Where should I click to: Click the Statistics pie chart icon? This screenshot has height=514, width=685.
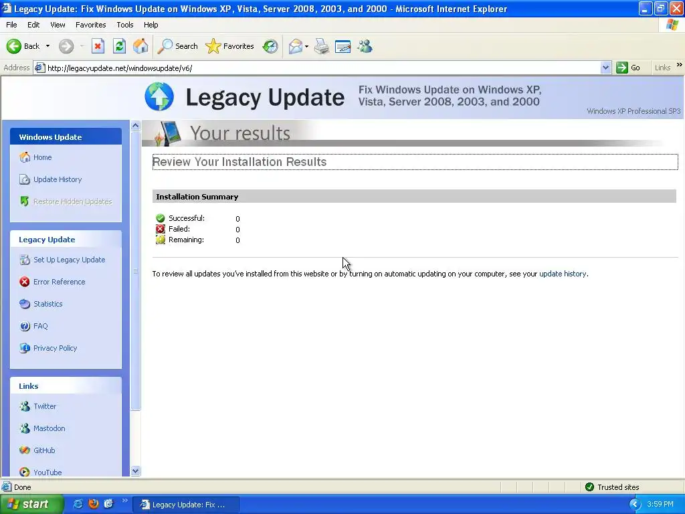(x=25, y=304)
